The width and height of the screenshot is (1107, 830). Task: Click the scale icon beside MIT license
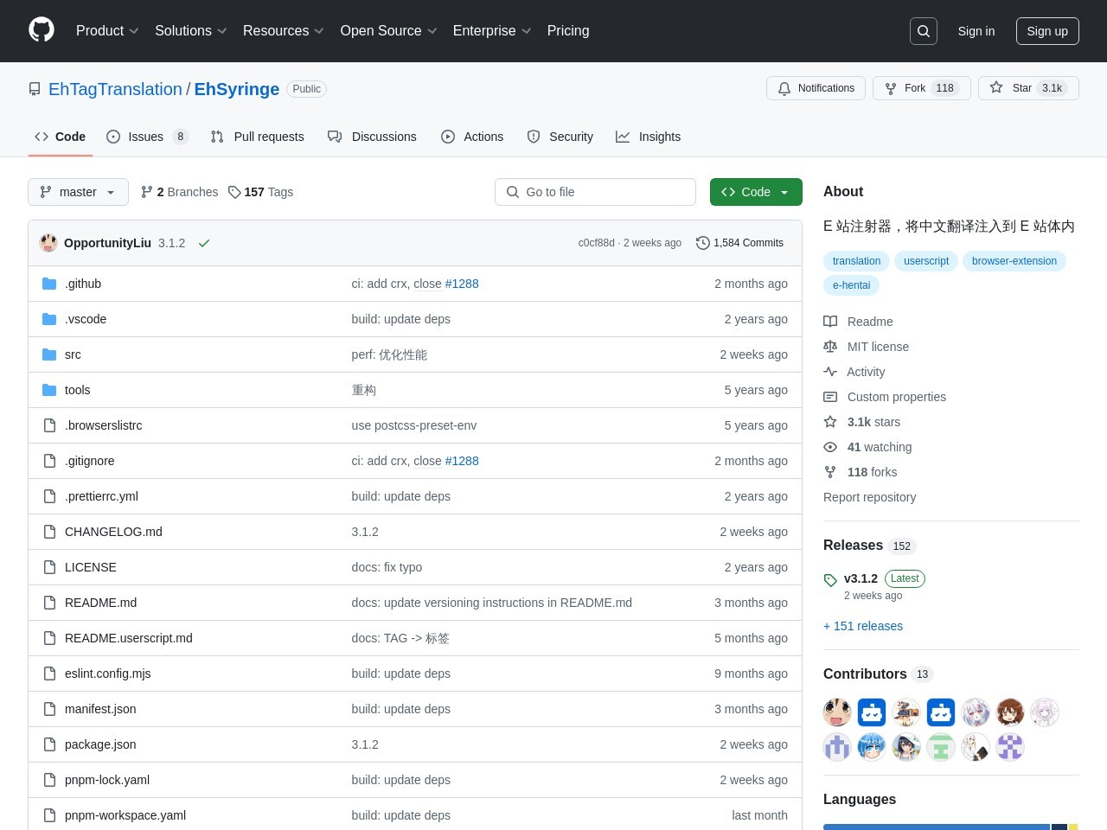(830, 347)
